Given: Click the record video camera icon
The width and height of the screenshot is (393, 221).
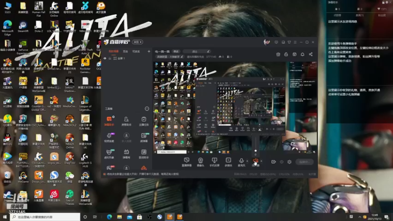Looking at the screenshot, I should [x=274, y=162].
